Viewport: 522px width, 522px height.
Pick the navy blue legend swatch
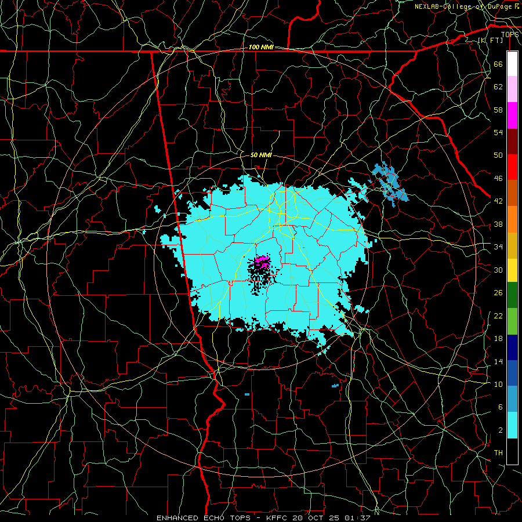(x=512, y=347)
